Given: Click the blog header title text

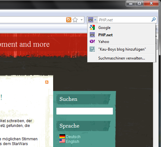Looking at the screenshot, I should (25, 44).
